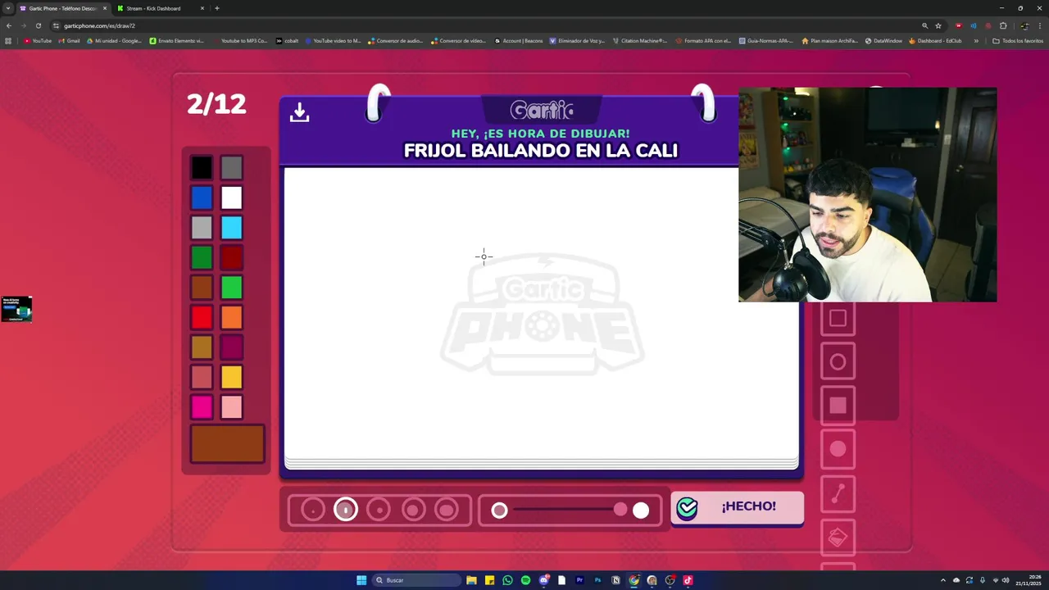The width and height of the screenshot is (1049, 590).
Task: Open the Windows Start menu
Action: tap(361, 580)
